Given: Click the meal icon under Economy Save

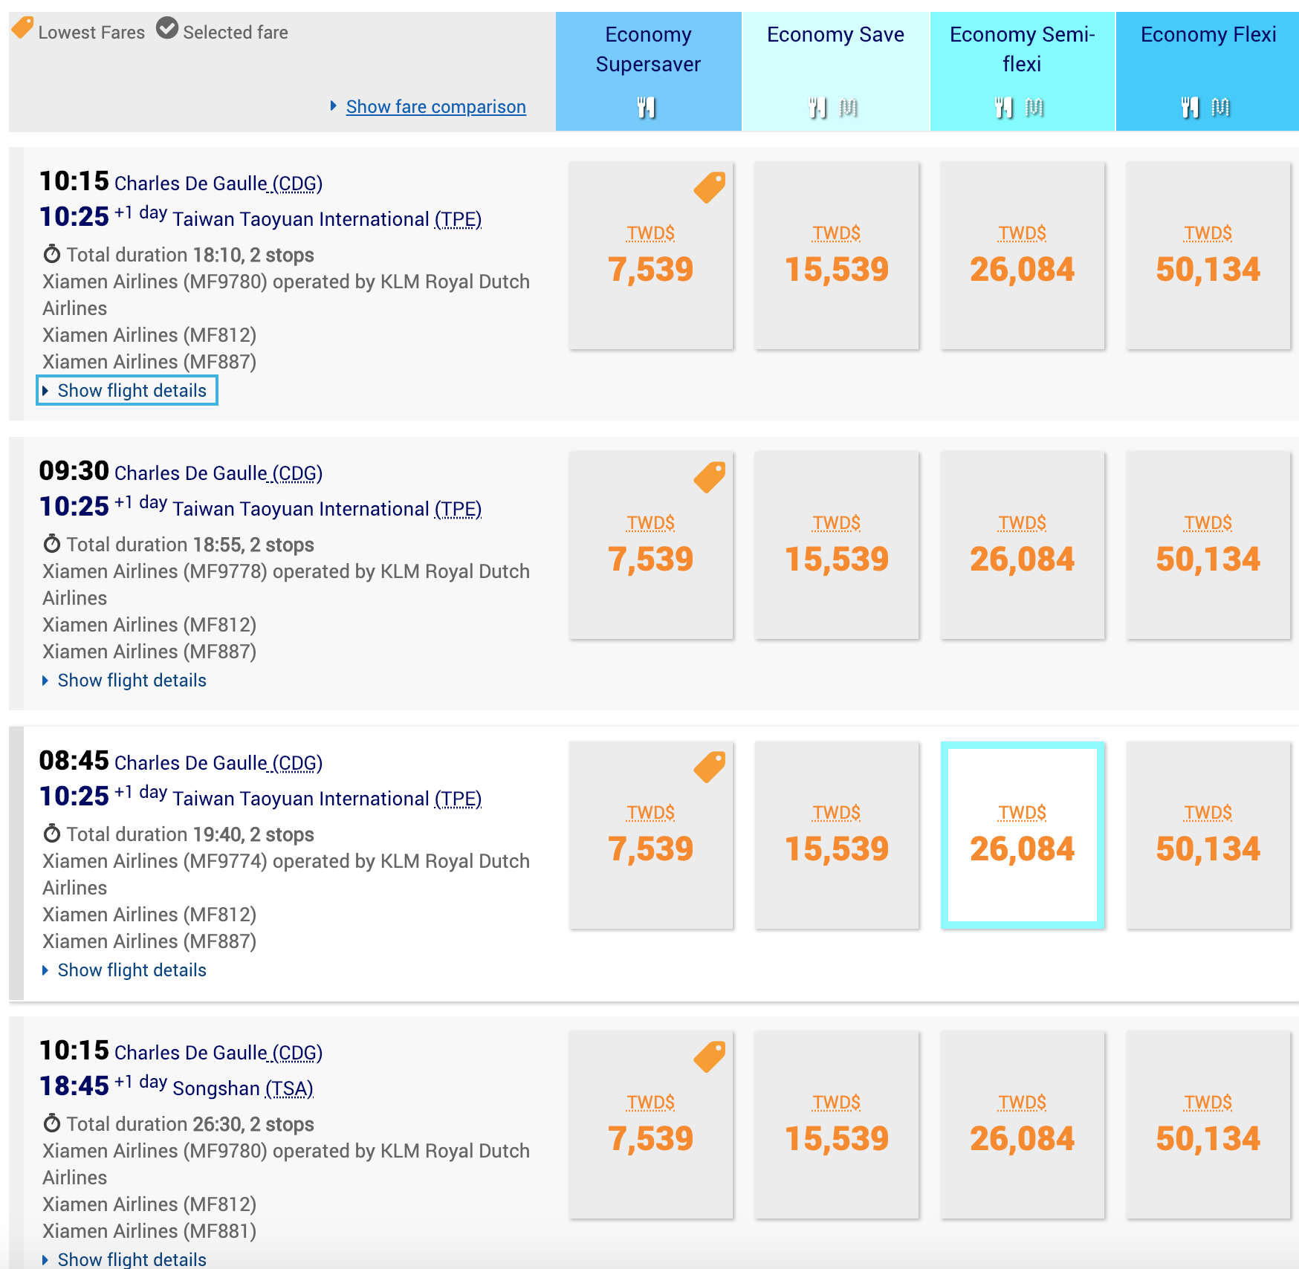Looking at the screenshot, I should point(817,108).
